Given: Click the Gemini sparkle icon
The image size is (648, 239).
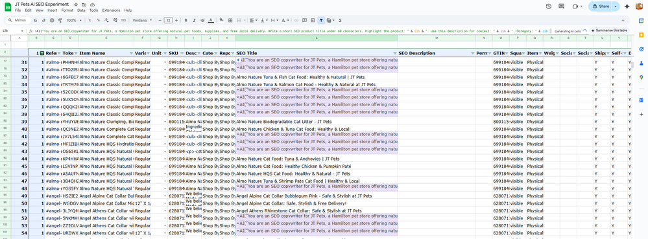Looking at the screenshot, I should [627, 6].
